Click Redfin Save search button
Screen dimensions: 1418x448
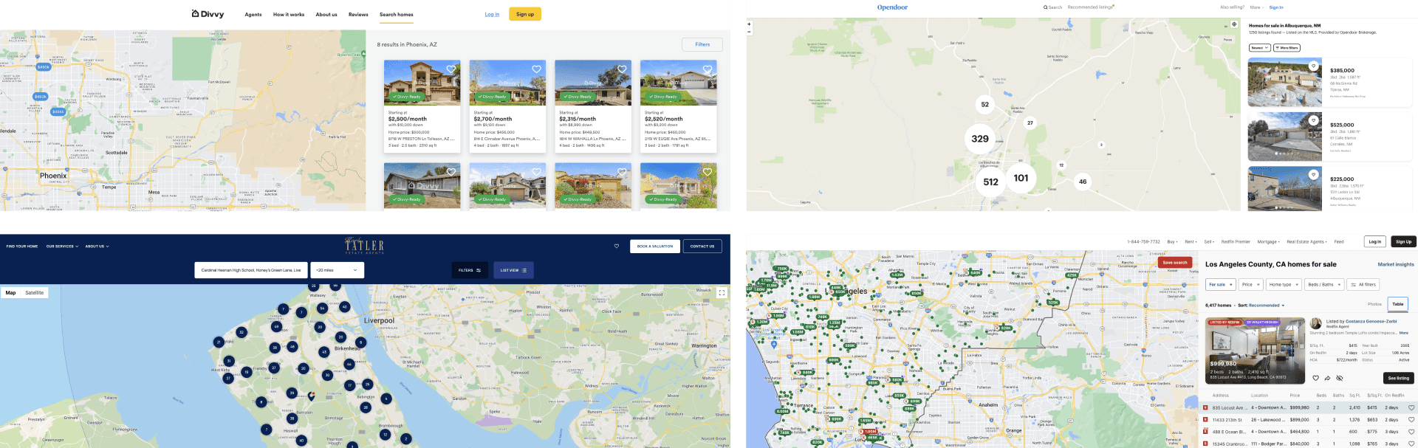coord(1175,262)
